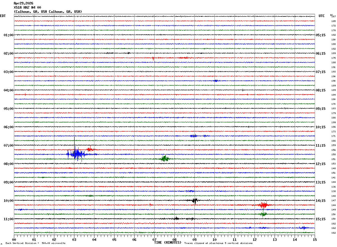
Task: Click the "10:15" UTC time label
Action: tap(320, 127)
